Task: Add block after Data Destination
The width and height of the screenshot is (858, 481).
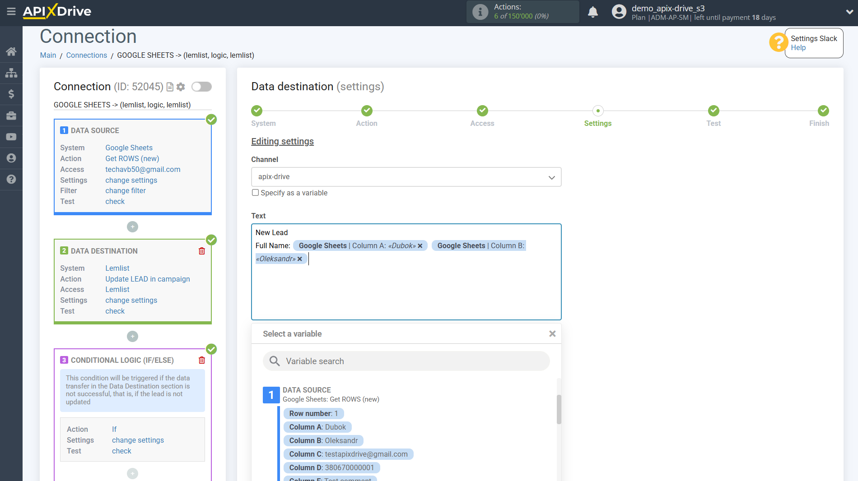Action: 132,336
